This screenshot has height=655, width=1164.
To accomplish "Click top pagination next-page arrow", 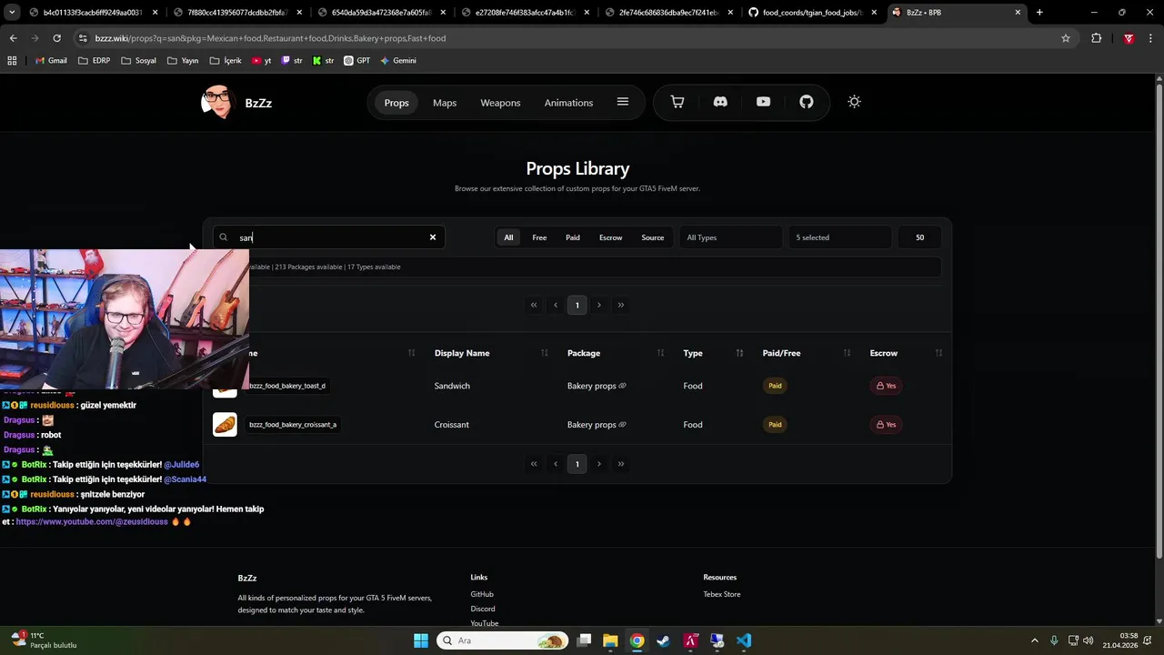I will coord(598,305).
